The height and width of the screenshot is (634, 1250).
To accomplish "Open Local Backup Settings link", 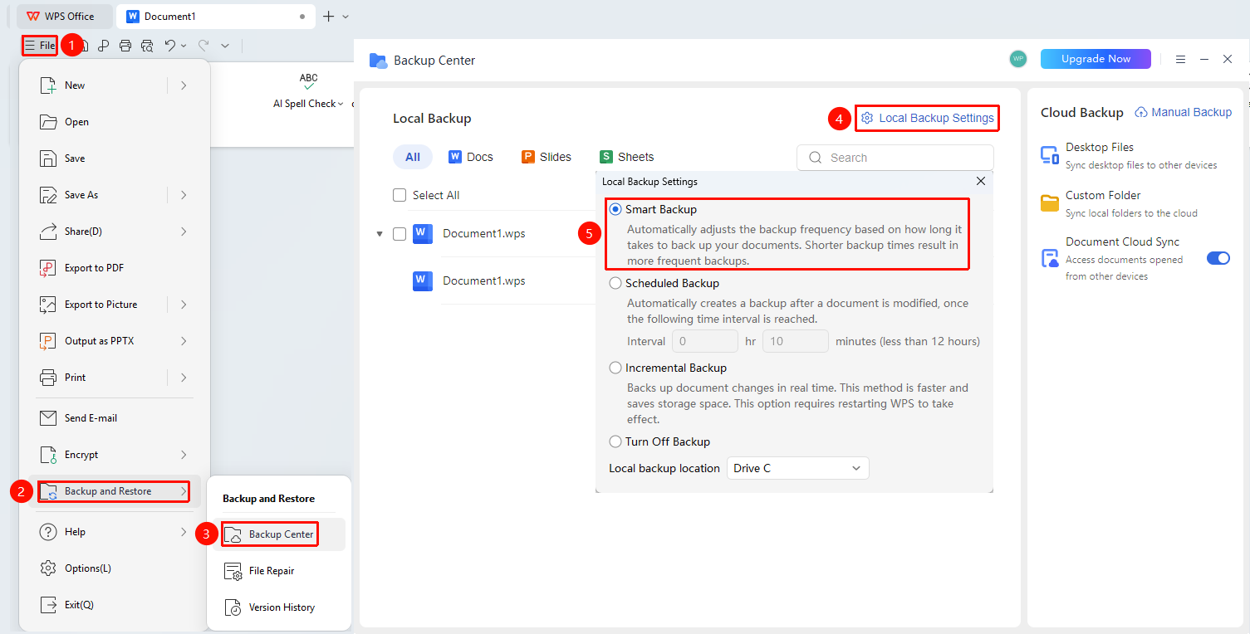I will pyautogui.click(x=927, y=118).
